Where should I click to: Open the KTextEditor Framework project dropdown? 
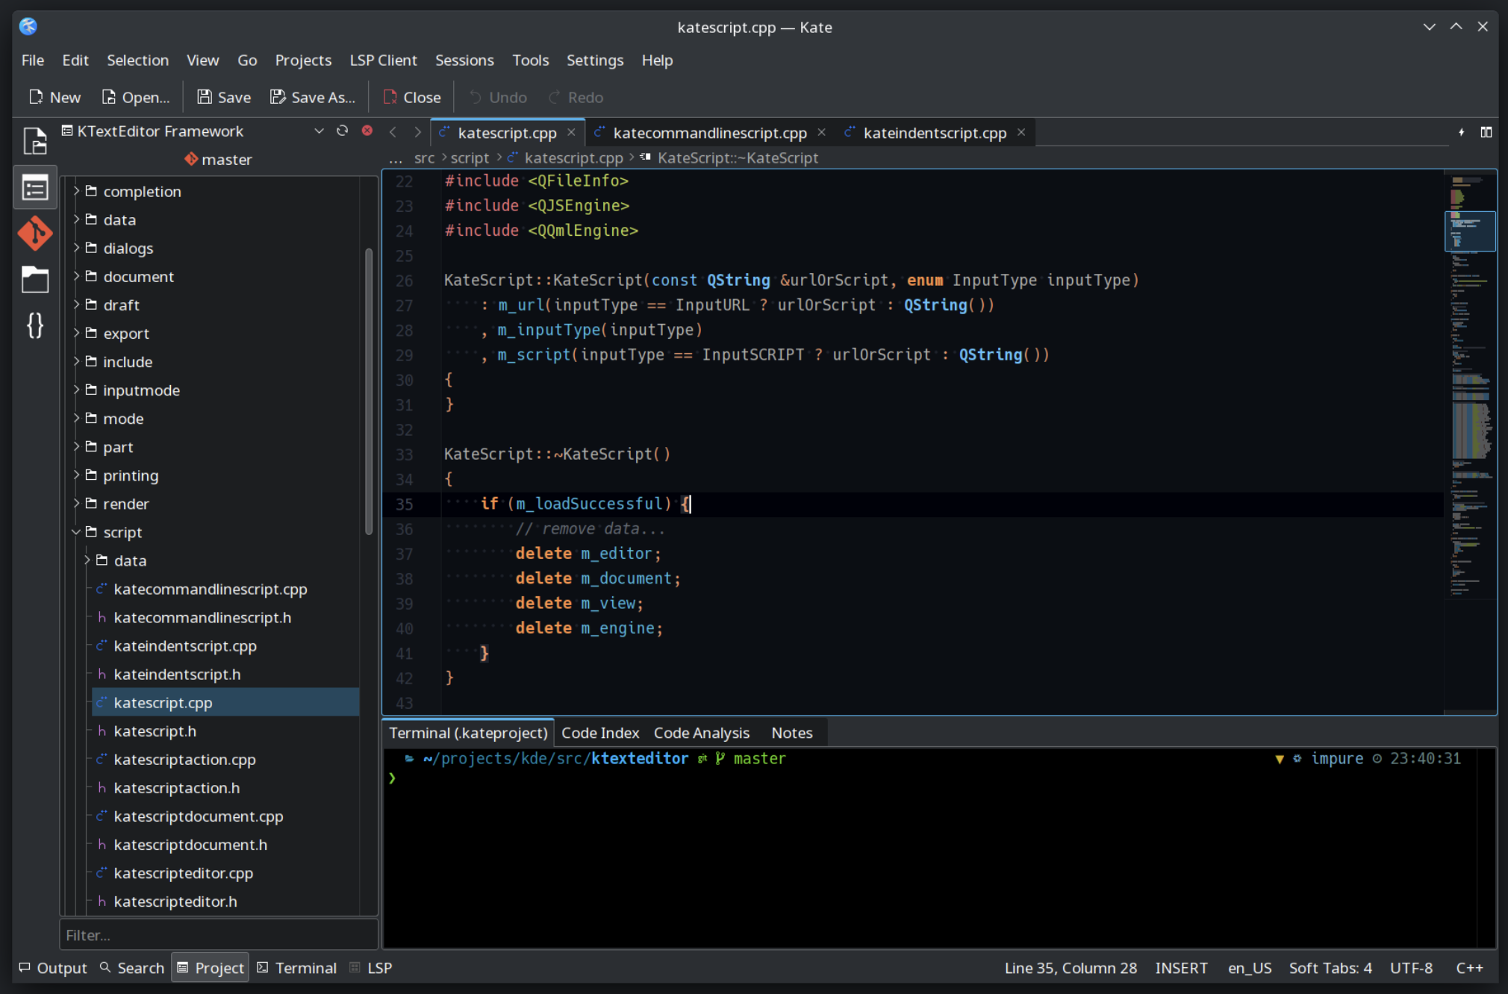pos(319,131)
